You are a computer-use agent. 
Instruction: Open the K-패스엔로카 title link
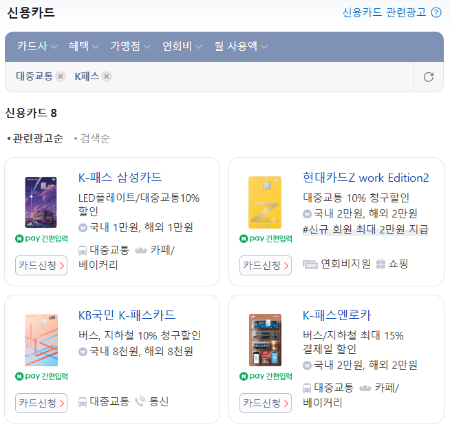tap(337, 315)
